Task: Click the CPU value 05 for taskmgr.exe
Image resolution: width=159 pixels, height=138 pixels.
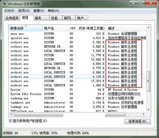Action: tap(71, 107)
